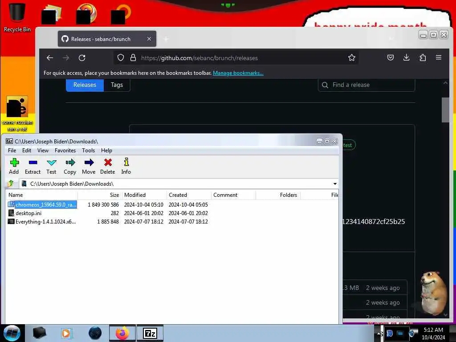This screenshot has height=342, width=456.
Task: Switch to the Tags tab on GitHub
Action: click(x=117, y=85)
